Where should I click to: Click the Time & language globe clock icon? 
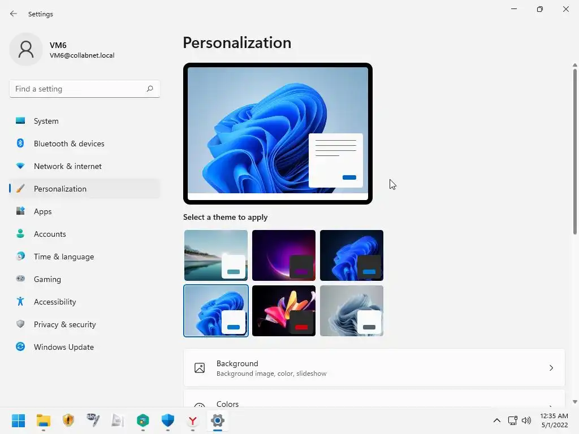pyautogui.click(x=20, y=256)
